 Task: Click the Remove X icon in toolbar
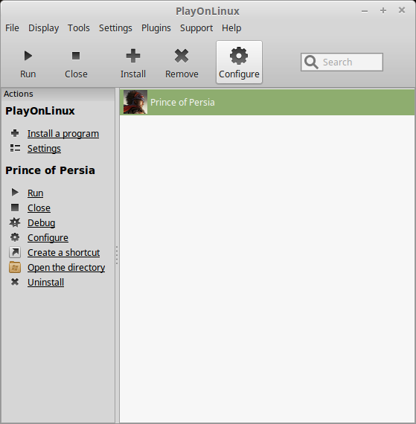[182, 56]
